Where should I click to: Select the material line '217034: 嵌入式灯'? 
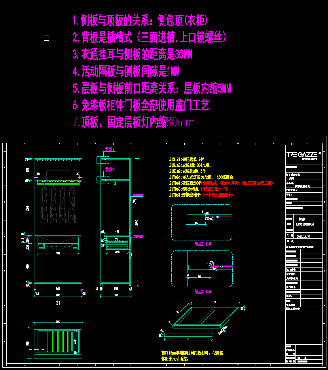201,177
